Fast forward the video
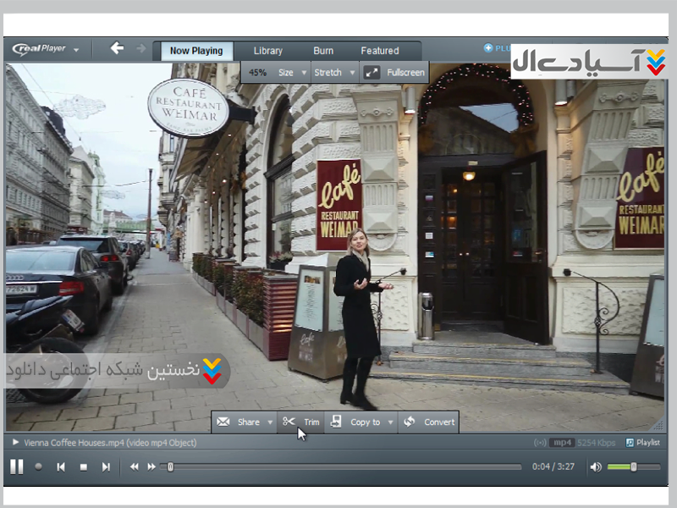Viewport: 677px width, 508px height. (x=152, y=467)
